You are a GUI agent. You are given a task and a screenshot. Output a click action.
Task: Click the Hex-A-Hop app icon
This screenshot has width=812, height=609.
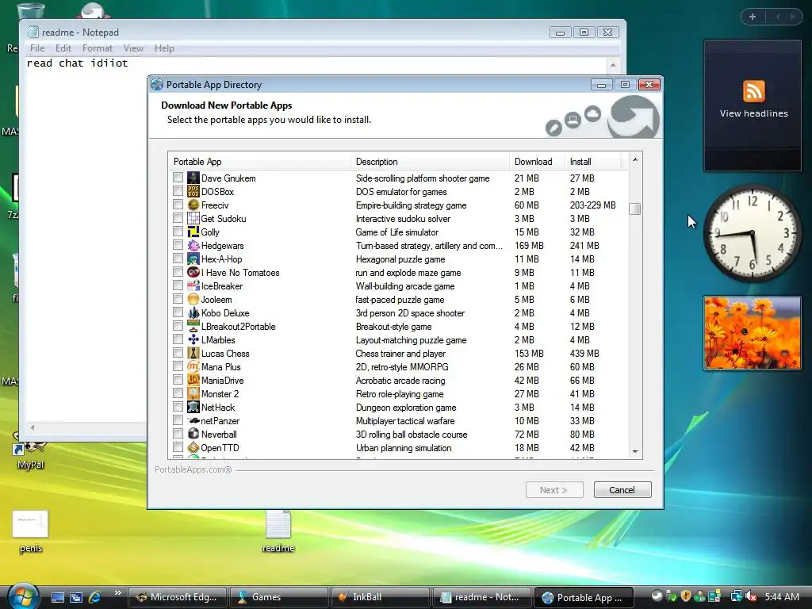(193, 259)
